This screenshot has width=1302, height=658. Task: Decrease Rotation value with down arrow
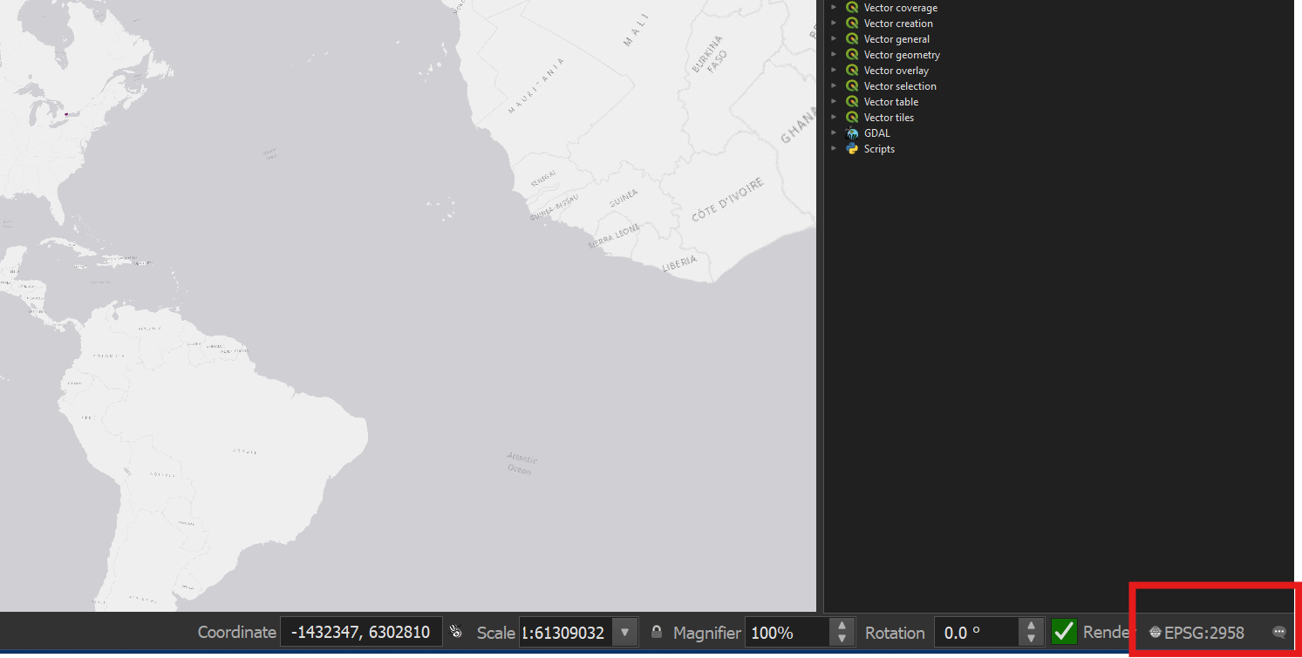(x=1032, y=639)
